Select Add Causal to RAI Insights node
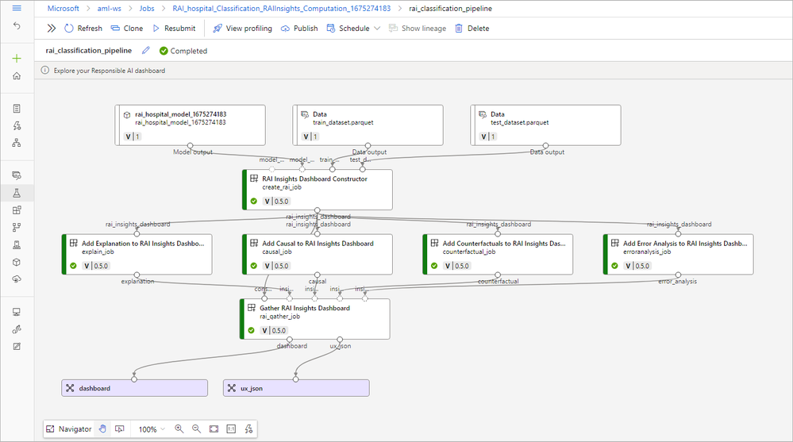The image size is (793, 442). 318,255
